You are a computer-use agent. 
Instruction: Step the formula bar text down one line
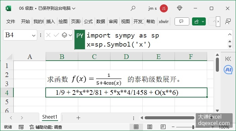pos(230,47)
